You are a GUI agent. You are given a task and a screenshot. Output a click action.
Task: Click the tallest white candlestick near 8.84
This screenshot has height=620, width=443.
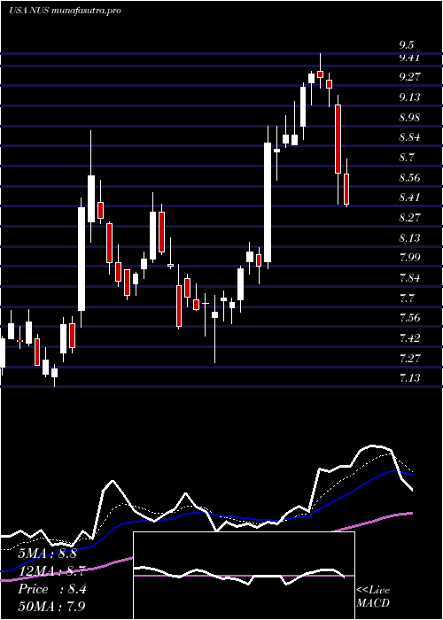(x=268, y=202)
